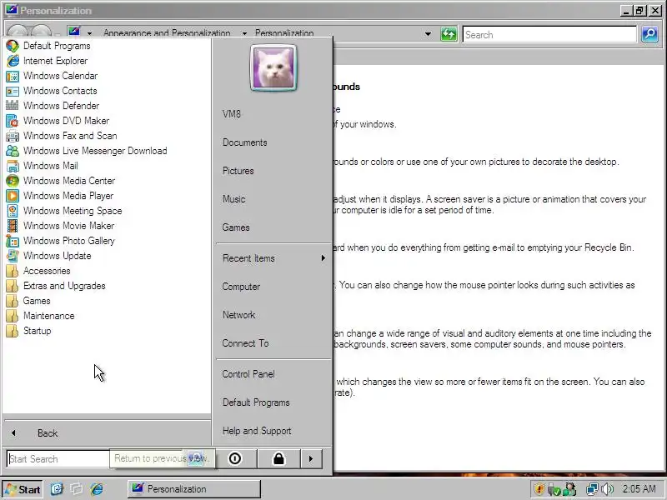This screenshot has height=500, width=667.
Task: Expand the Games folder in programs list
Action: tap(28, 301)
